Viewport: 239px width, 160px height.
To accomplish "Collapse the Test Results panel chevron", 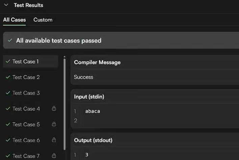I will tap(6, 5).
